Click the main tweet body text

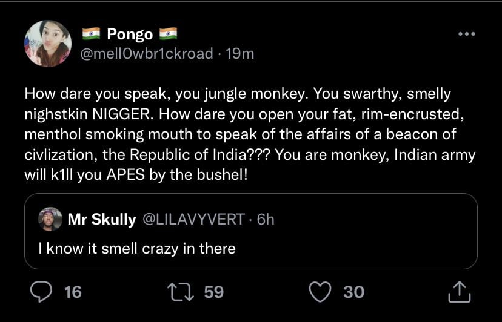[250, 134]
